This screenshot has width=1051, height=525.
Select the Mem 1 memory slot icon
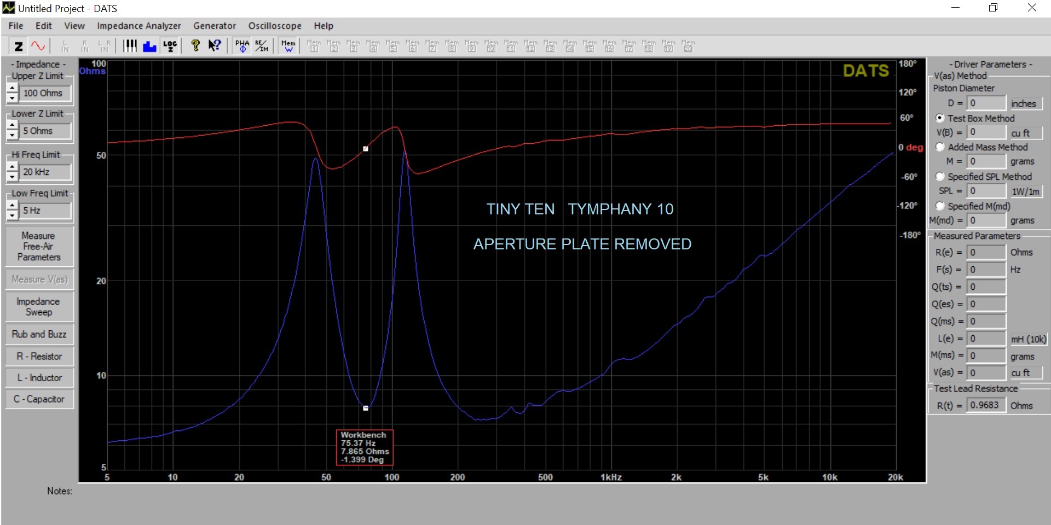314,46
